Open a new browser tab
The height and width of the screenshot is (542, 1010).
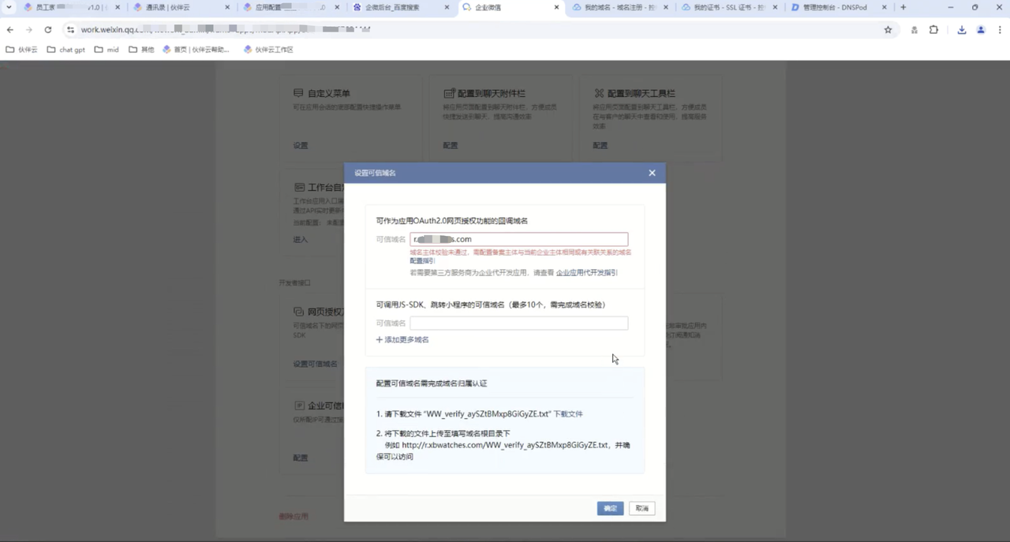click(x=903, y=7)
